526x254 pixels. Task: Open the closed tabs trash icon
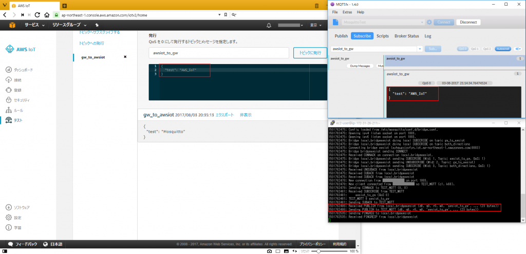pyautogui.click(x=316, y=6)
